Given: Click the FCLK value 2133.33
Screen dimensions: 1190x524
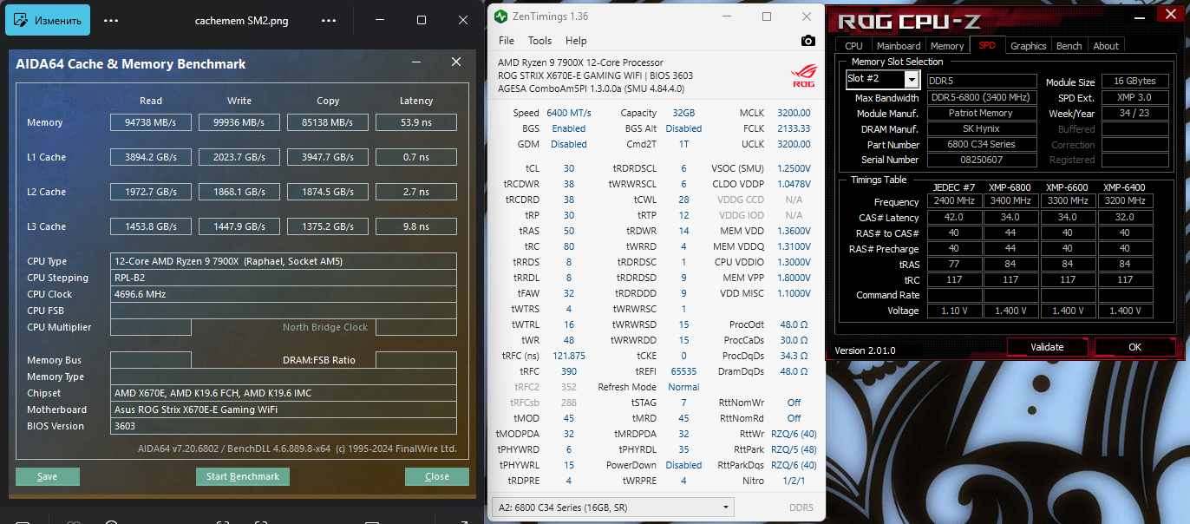Looking at the screenshot, I should click(x=794, y=128).
